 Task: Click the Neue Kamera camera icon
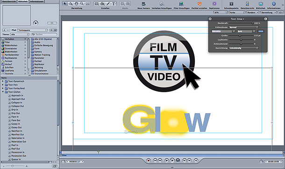pos(143,4)
